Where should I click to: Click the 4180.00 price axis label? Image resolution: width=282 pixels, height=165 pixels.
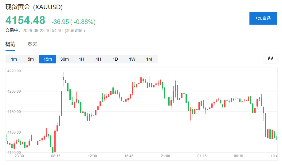pos(14,112)
